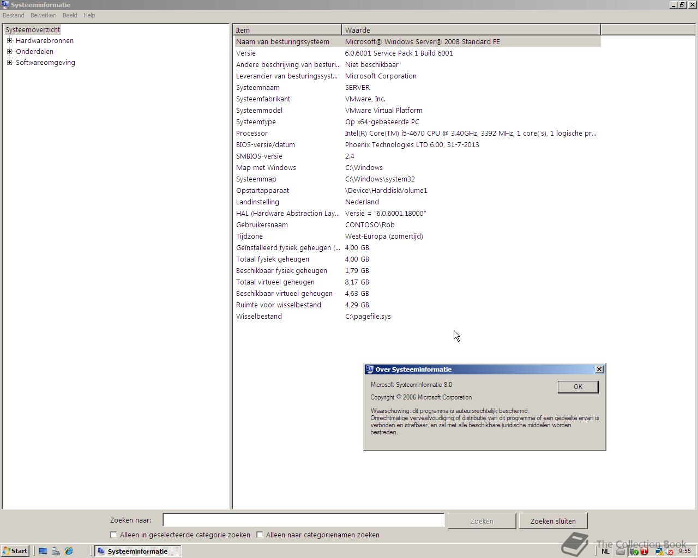698x558 pixels.
Task: Select the Systeemmap row
Action: tap(417, 179)
